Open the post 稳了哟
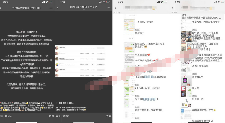Viewport: 225px width, 123px height. tap(196, 88)
